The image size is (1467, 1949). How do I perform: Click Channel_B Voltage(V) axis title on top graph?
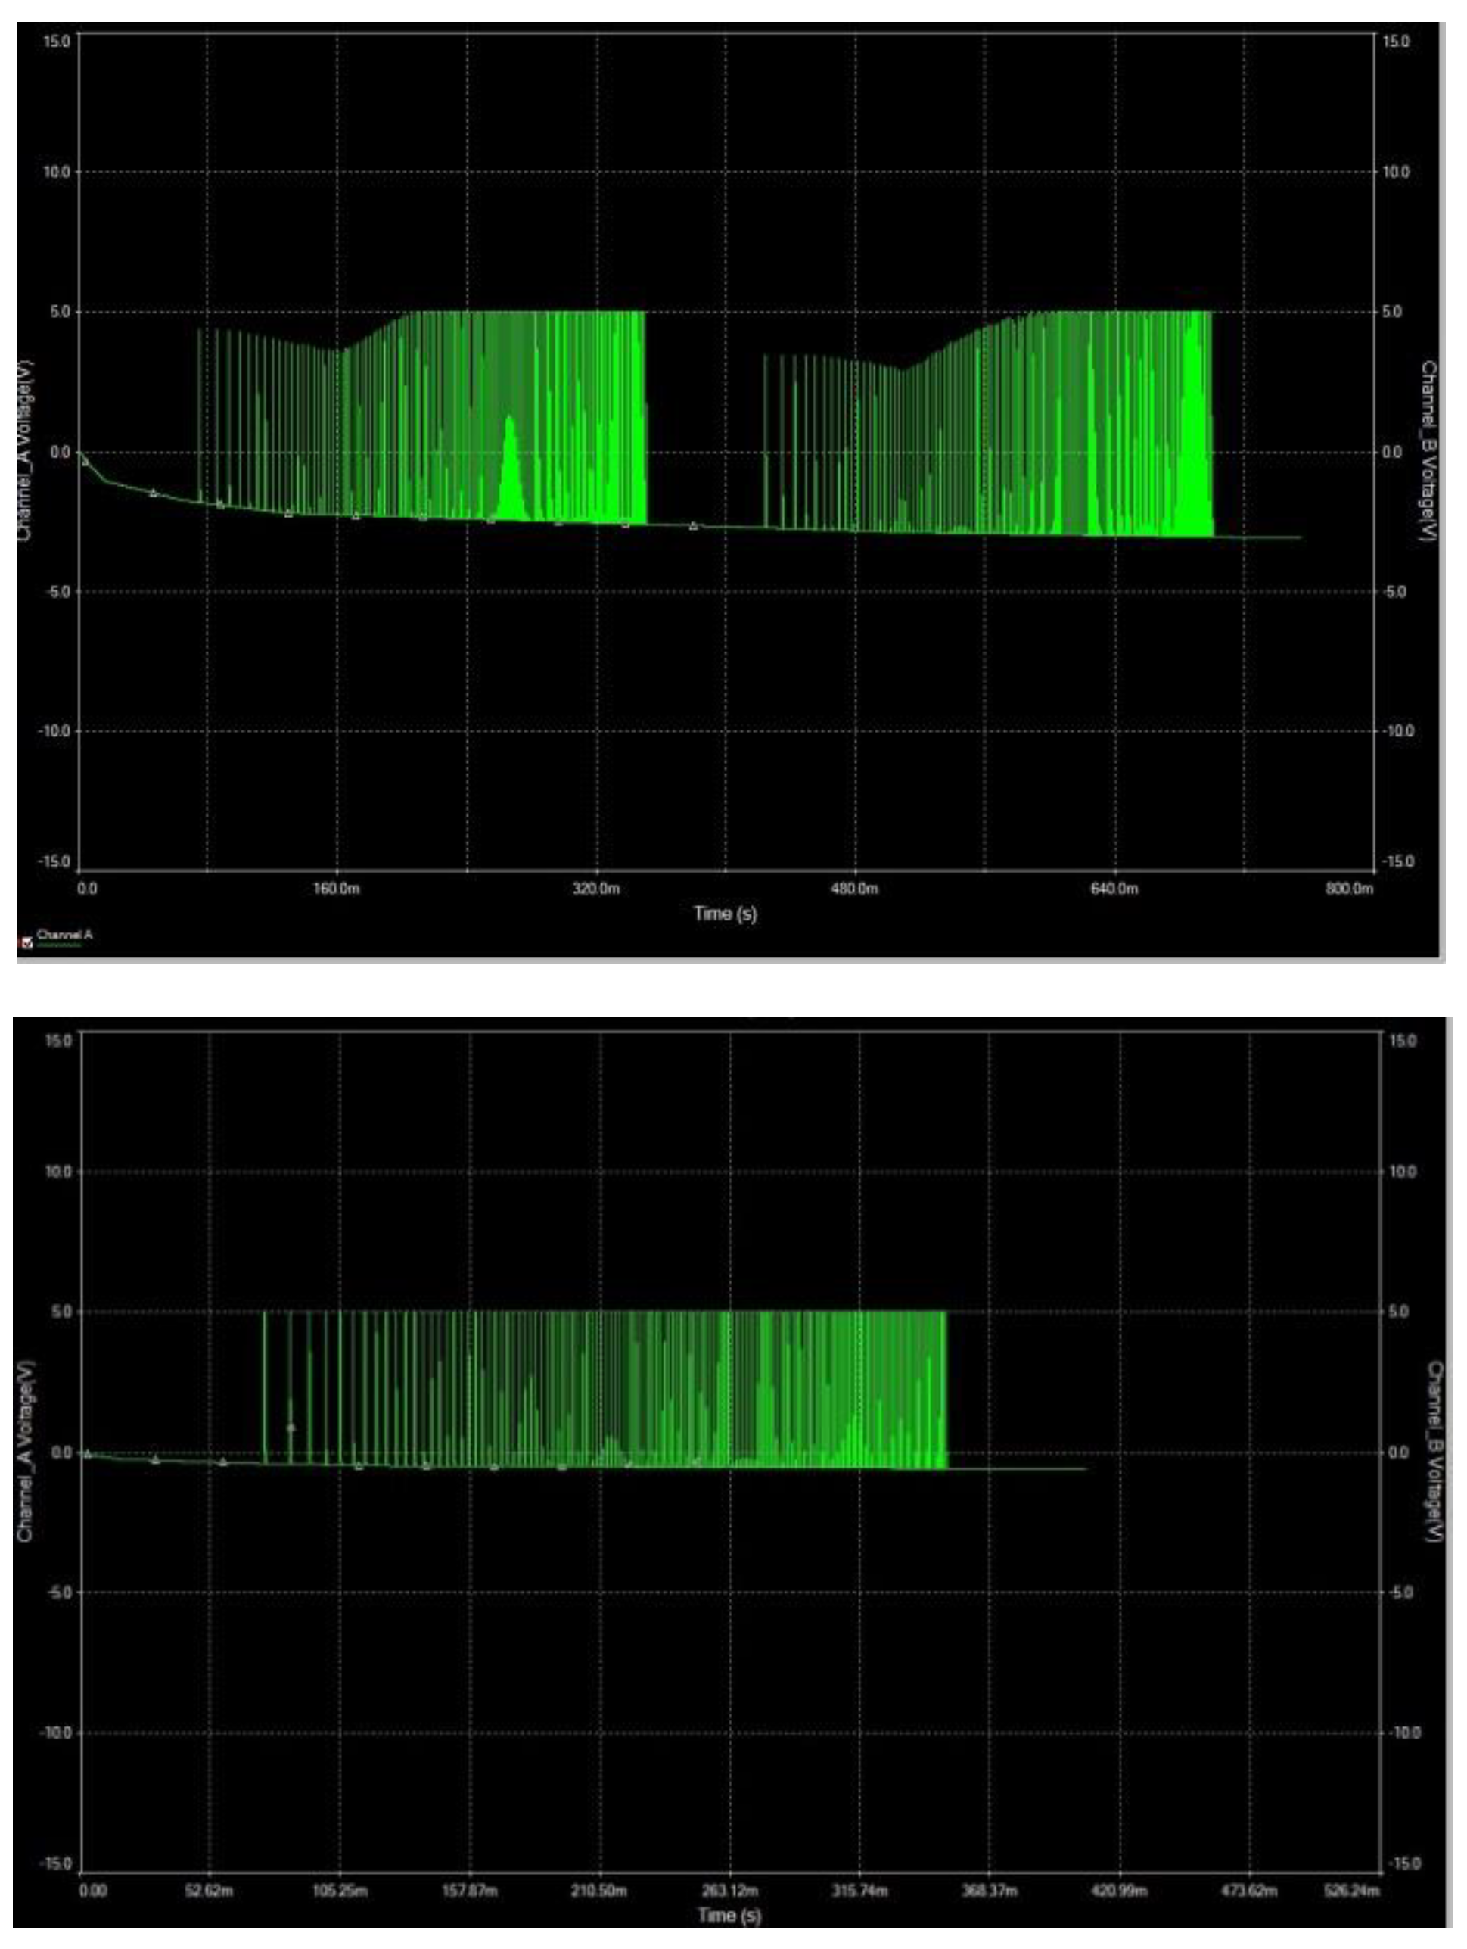[x=1428, y=450]
